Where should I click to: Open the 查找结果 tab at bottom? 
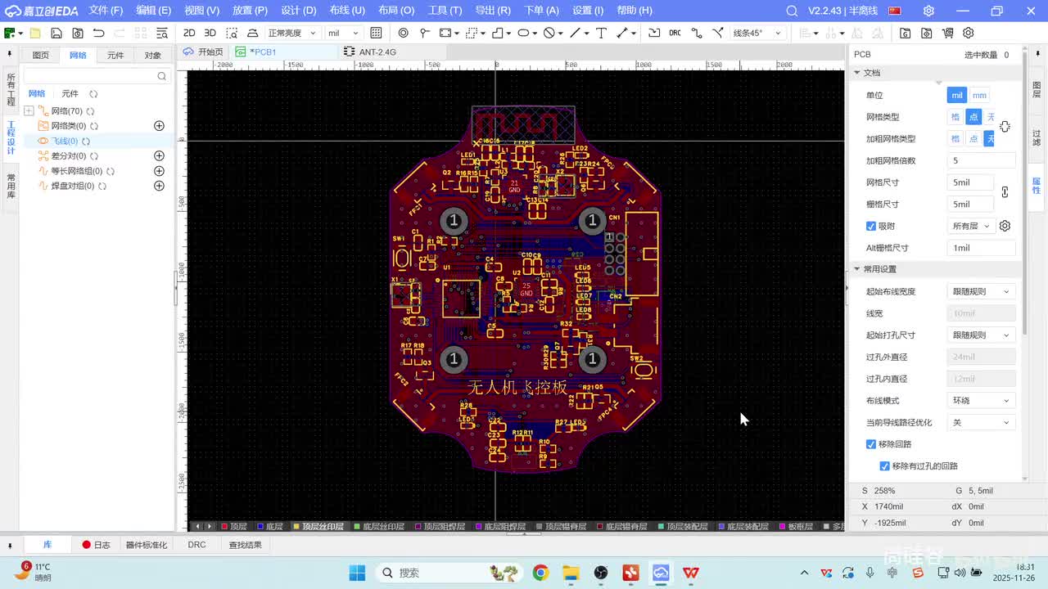[x=246, y=545]
